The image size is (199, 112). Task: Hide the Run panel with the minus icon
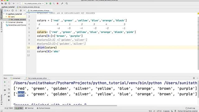point(197,78)
